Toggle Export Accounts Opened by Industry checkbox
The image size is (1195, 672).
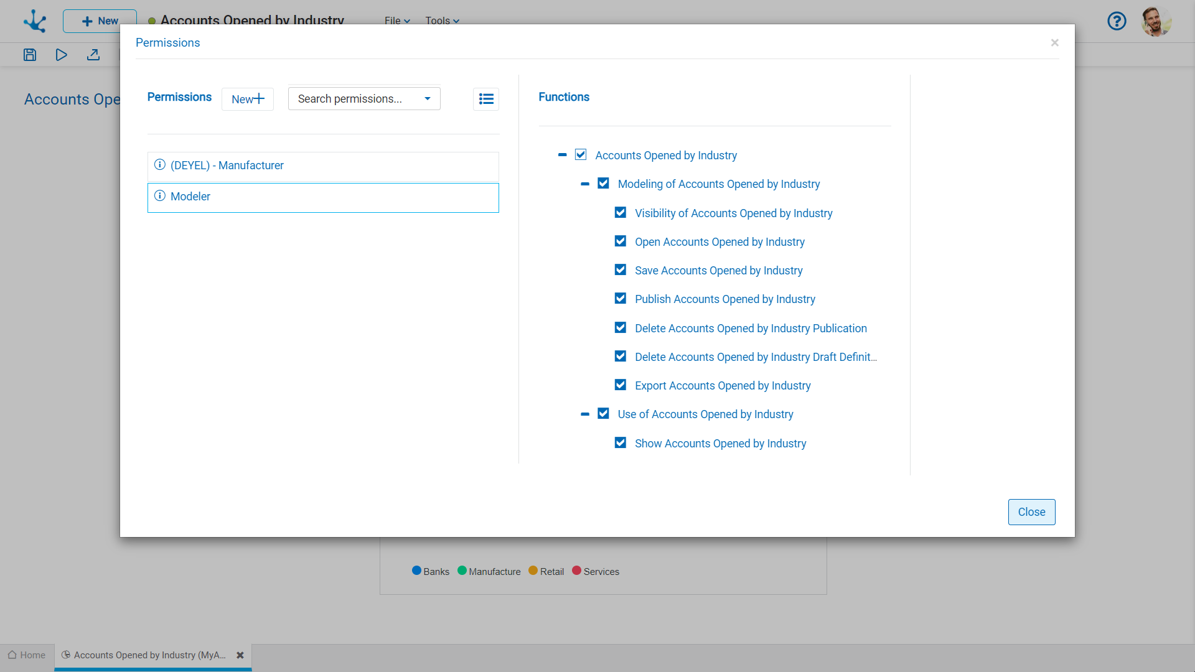(621, 385)
